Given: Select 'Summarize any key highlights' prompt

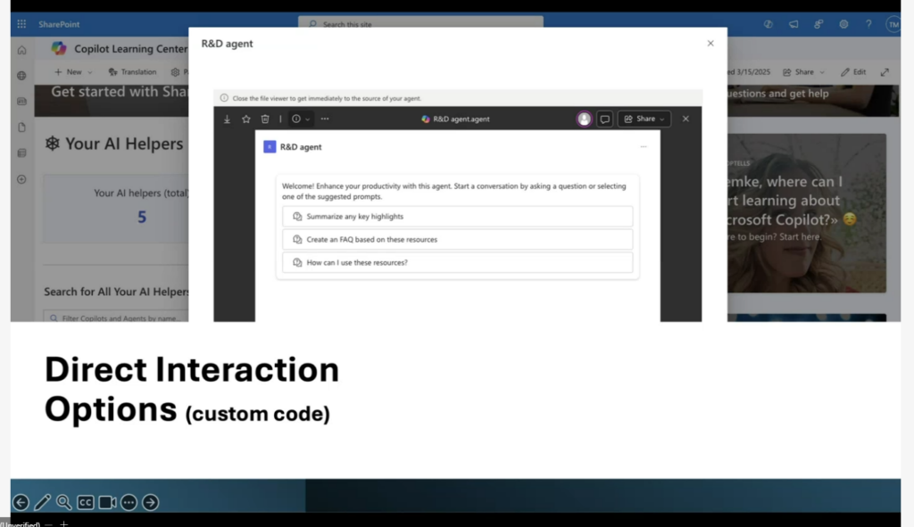Looking at the screenshot, I should tap(457, 216).
